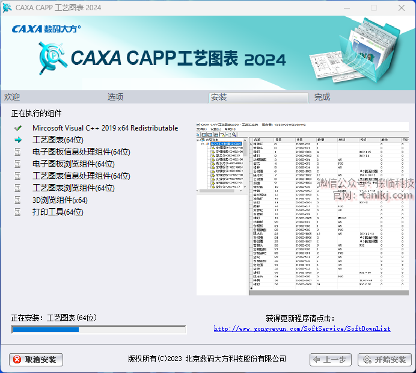The image size is (416, 373).
Task: Select Mircosoft Visual C++ 2019 x64 Redistributable text
Action: [105, 128]
